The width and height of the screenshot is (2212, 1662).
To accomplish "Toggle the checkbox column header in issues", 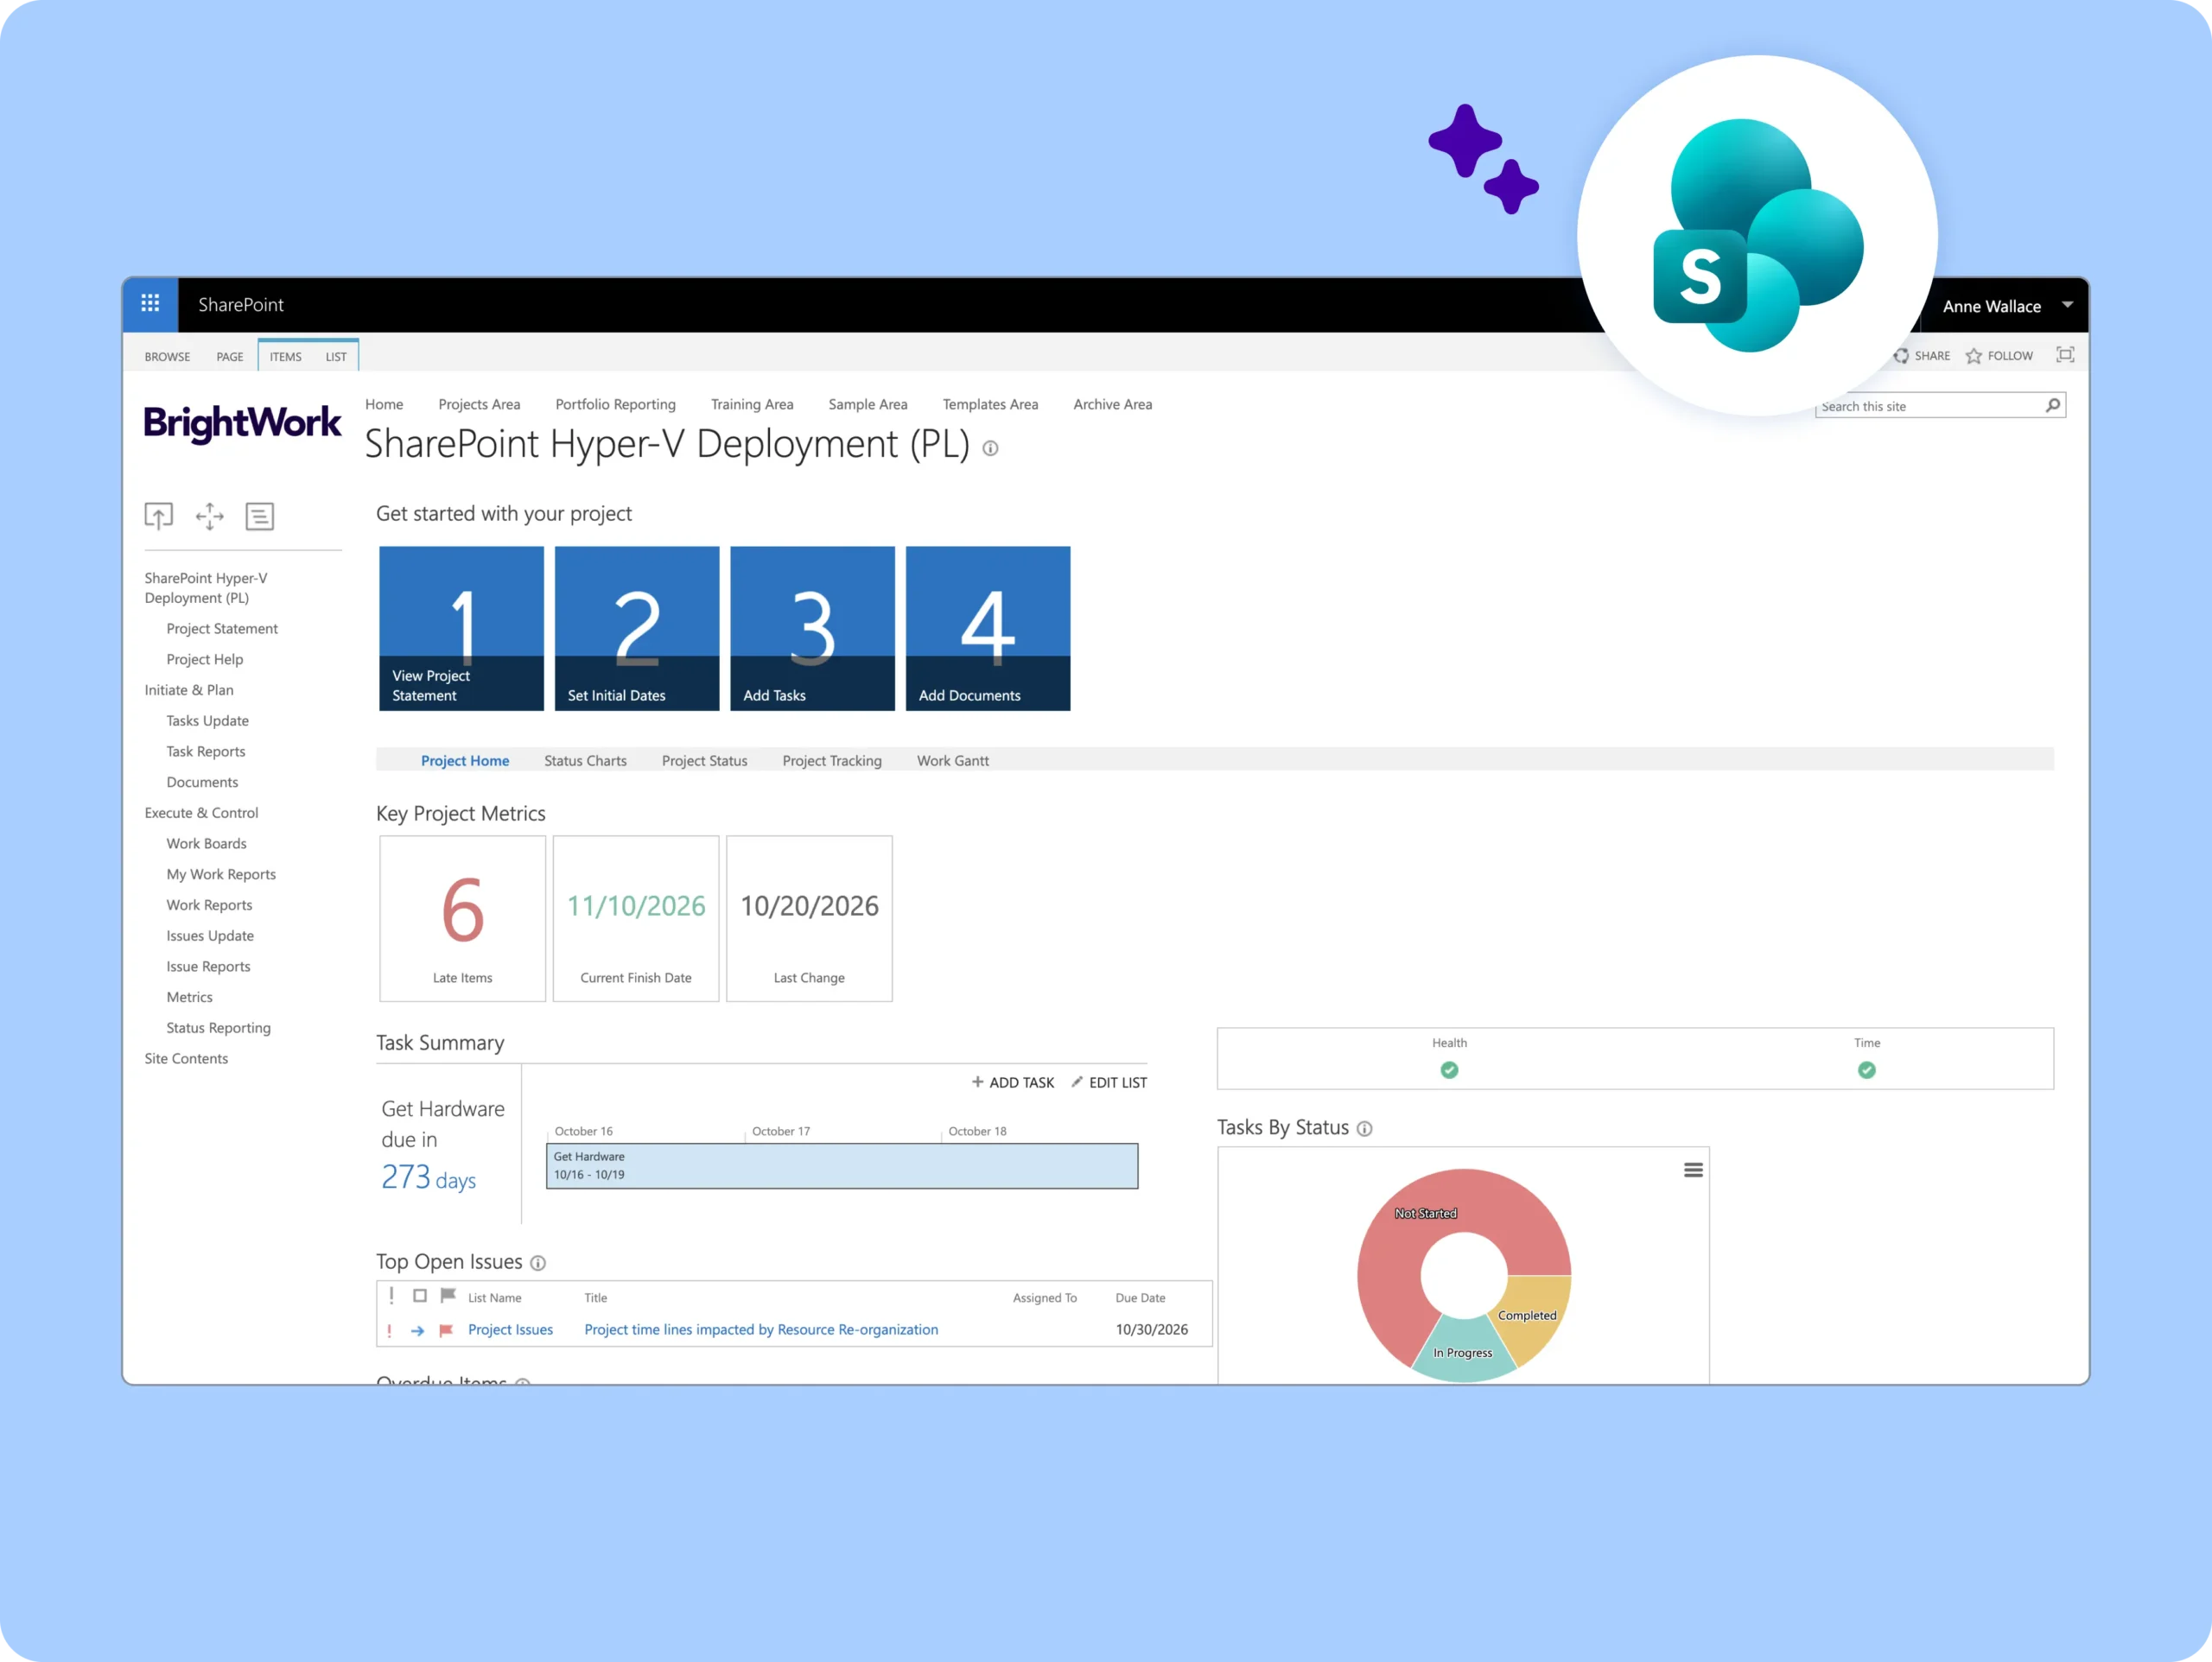I will tap(420, 1296).
